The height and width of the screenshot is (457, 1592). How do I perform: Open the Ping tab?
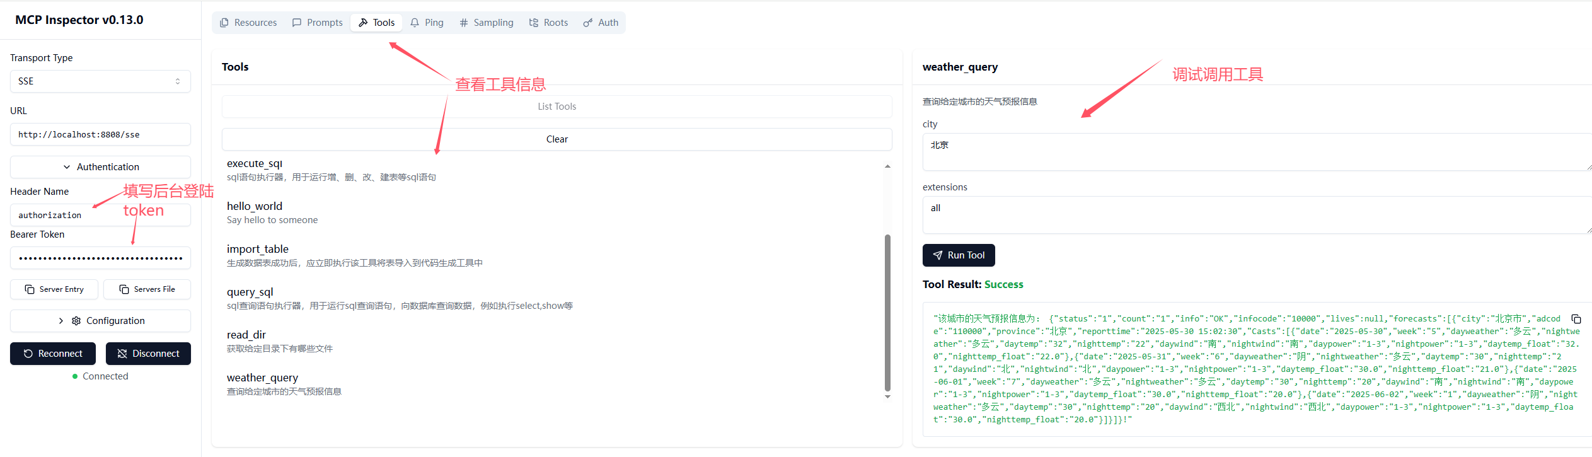coord(427,23)
